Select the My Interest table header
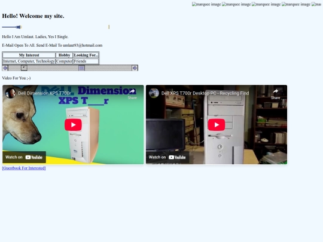The width and height of the screenshot is (323, 242). 29,55
